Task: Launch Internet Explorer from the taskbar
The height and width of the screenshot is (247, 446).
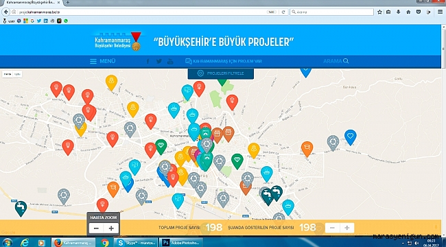Action: [x=25, y=242]
